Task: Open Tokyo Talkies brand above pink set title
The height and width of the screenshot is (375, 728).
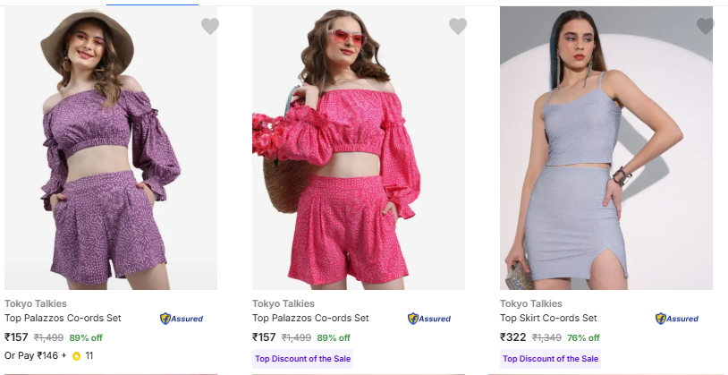Action: click(282, 303)
